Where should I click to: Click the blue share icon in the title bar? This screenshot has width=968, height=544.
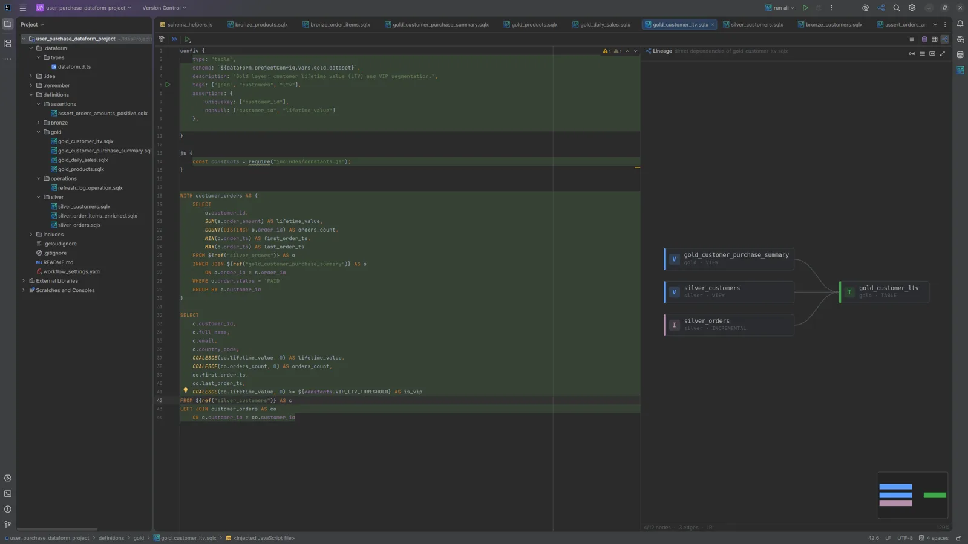(x=881, y=8)
